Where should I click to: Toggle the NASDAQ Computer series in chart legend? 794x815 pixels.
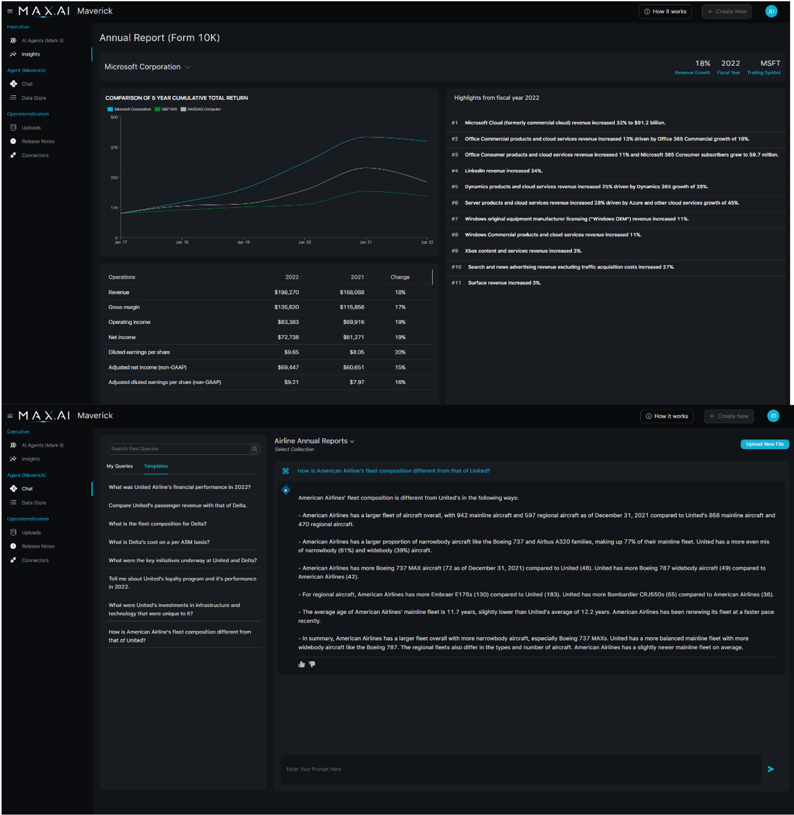pos(201,109)
